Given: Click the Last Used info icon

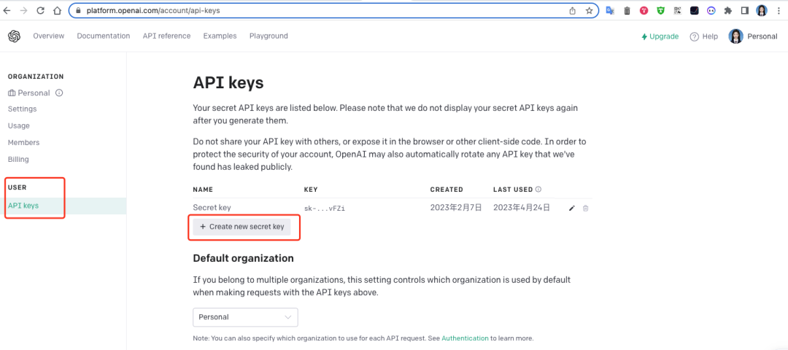Looking at the screenshot, I should [539, 190].
